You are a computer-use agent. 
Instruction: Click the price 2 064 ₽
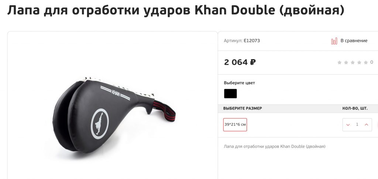click(240, 62)
